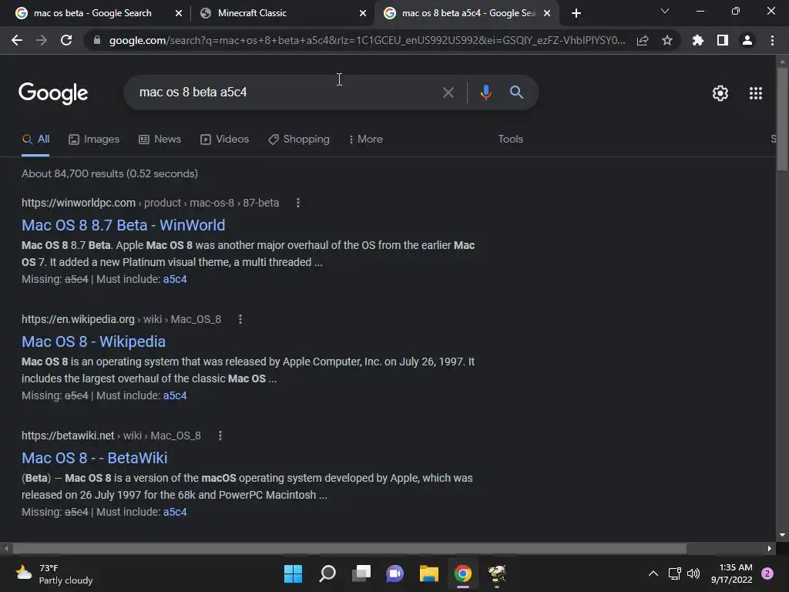
Task: Switch to News results
Action: point(160,140)
